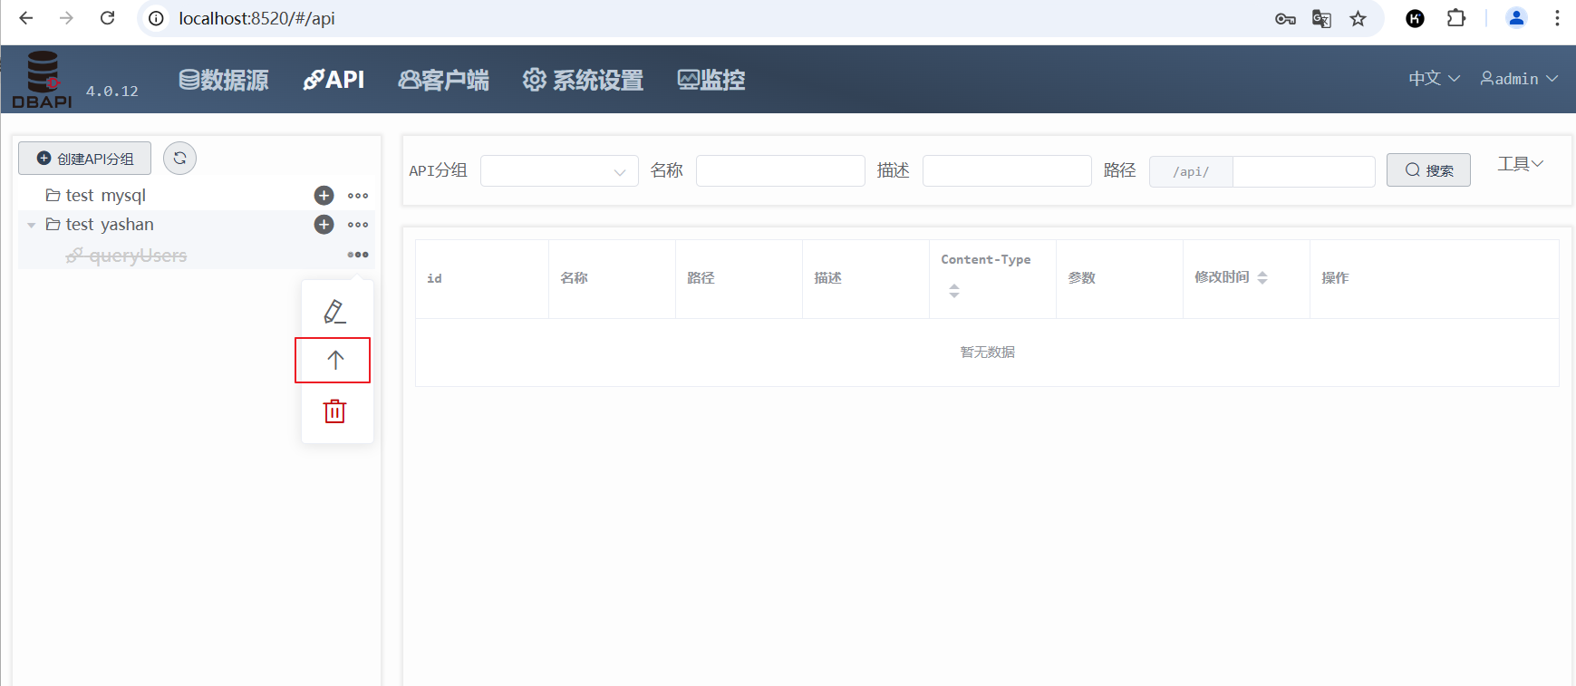Open the 数据源 navigation menu
The image size is (1576, 686).
click(x=224, y=80)
